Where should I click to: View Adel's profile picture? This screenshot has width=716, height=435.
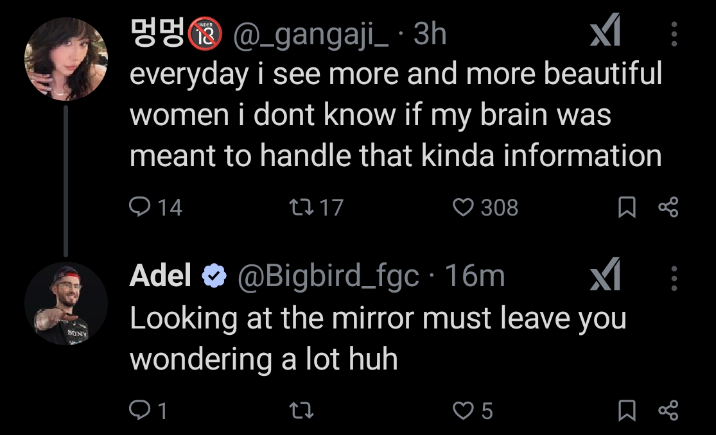click(65, 303)
